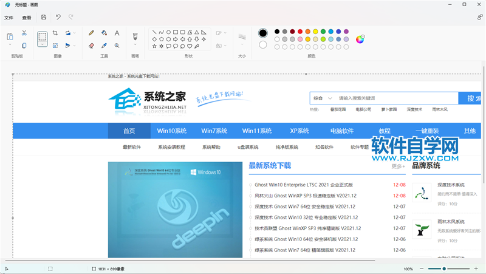Image resolution: width=486 pixels, height=274 pixels.
Task: Click the Rotate image icon
Action: (x=68, y=33)
